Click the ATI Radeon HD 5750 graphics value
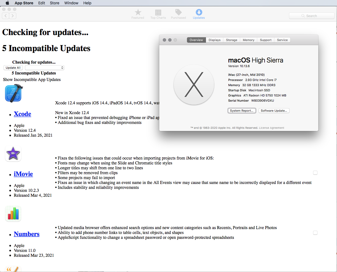Screen dimensions: 337x272 (265, 95)
